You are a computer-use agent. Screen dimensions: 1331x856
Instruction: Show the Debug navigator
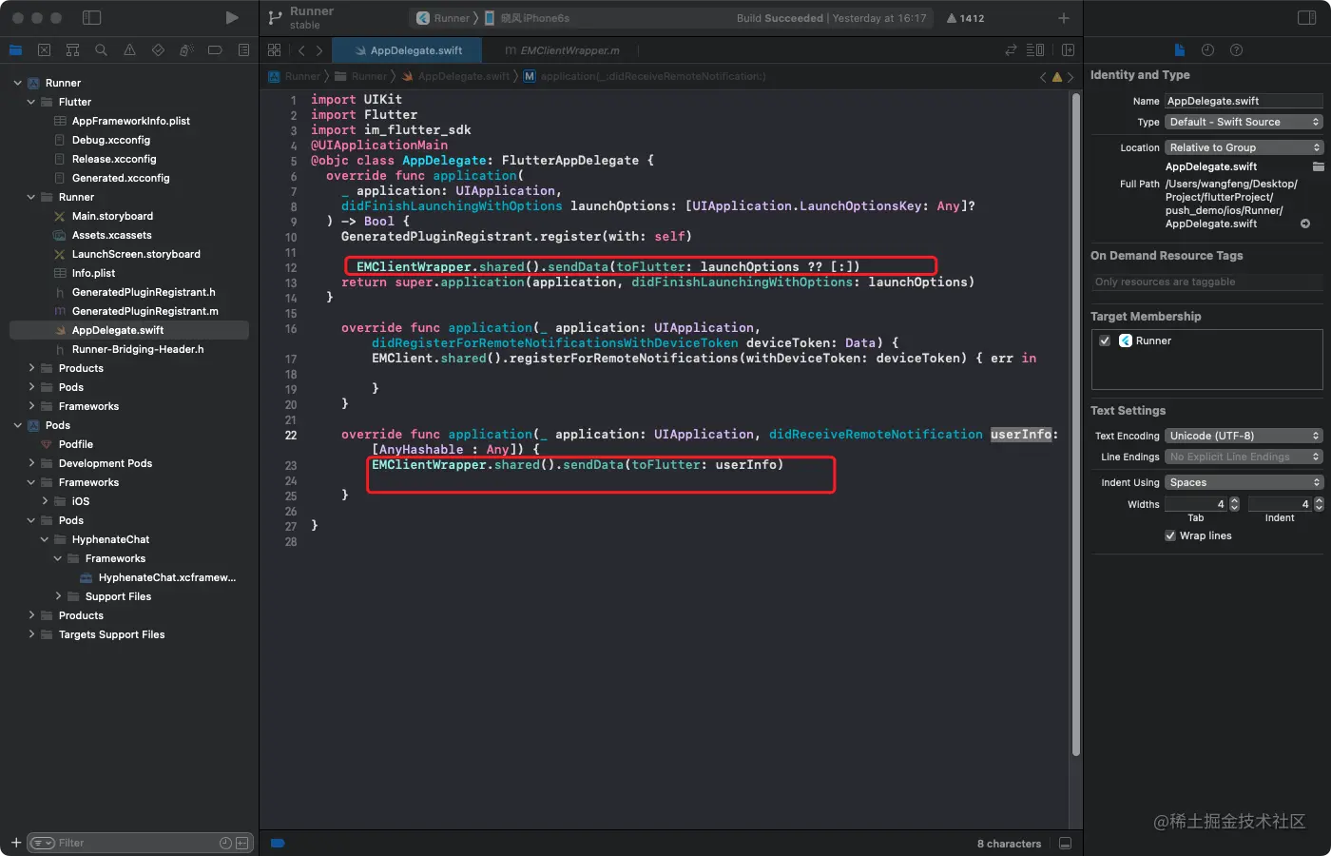(x=186, y=50)
